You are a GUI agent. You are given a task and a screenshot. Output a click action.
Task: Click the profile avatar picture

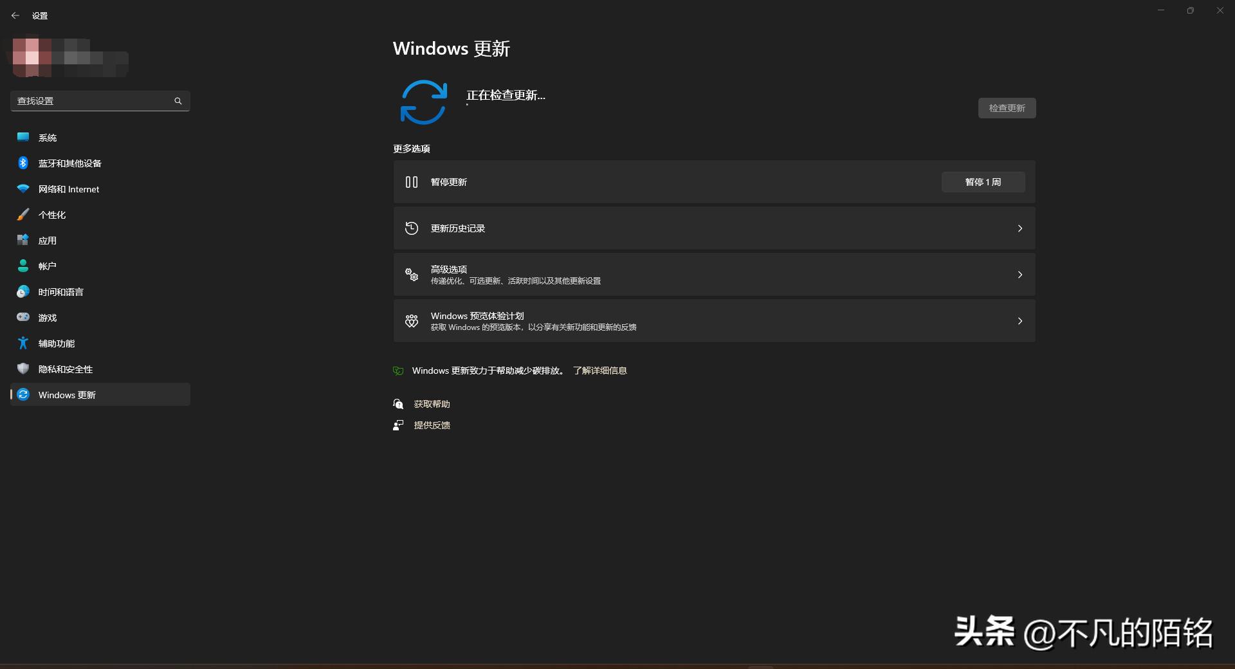32,57
